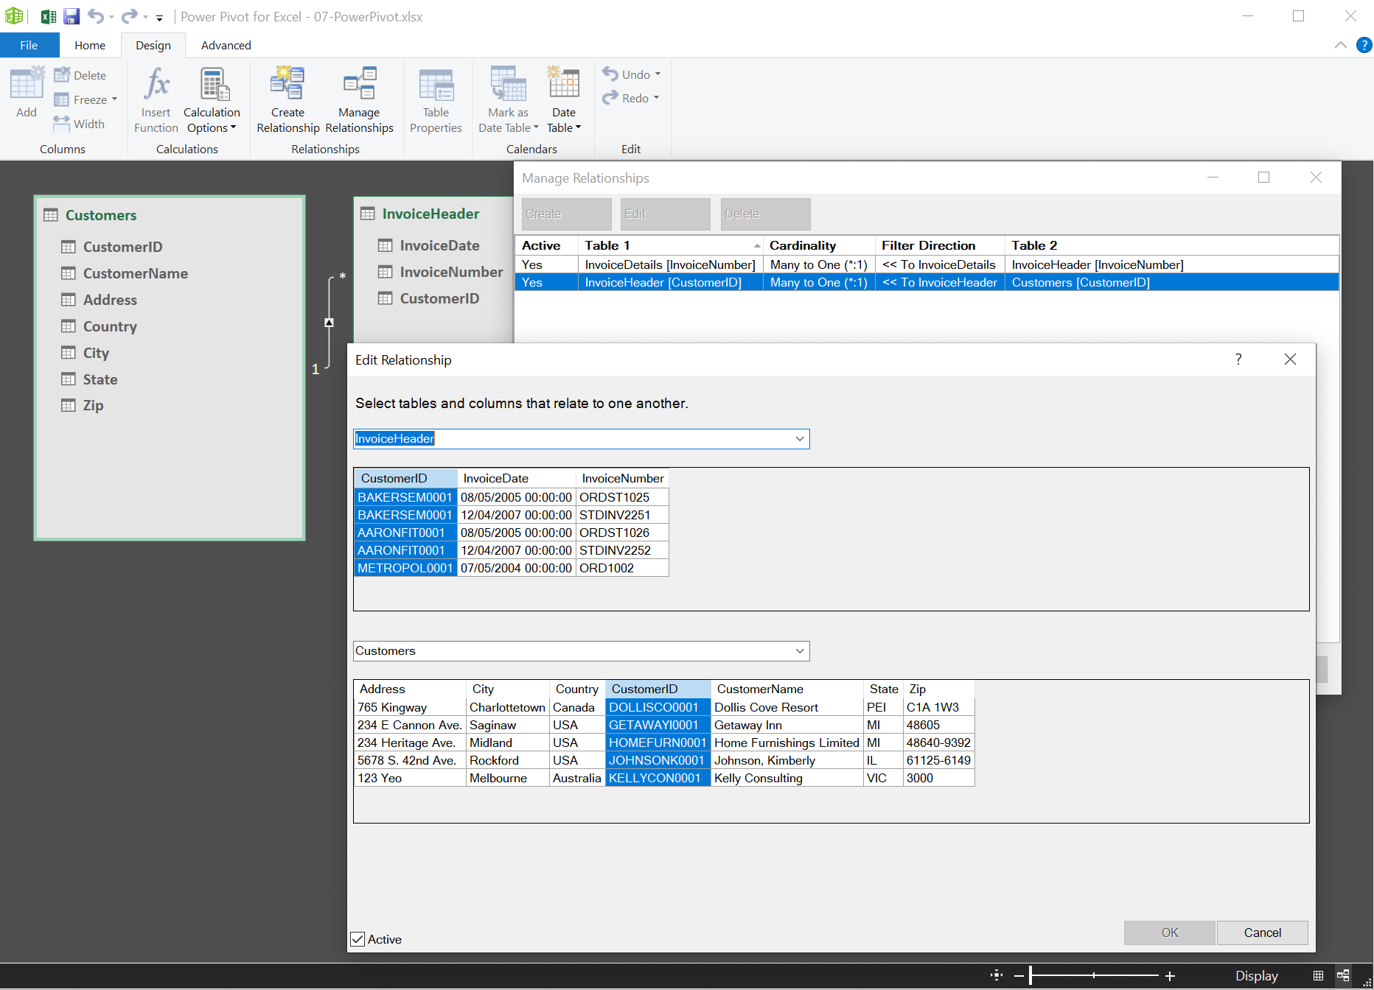1374x990 pixels.
Task: Select the CustomerName field in Customers diagram
Action: click(135, 273)
